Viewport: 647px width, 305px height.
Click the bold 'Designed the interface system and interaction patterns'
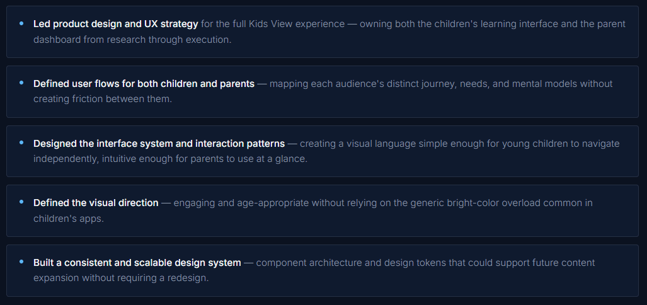[x=159, y=143]
